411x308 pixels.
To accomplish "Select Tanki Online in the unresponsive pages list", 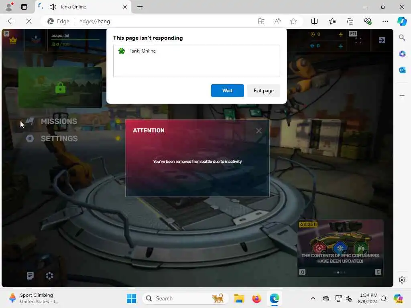I will pyautogui.click(x=196, y=51).
